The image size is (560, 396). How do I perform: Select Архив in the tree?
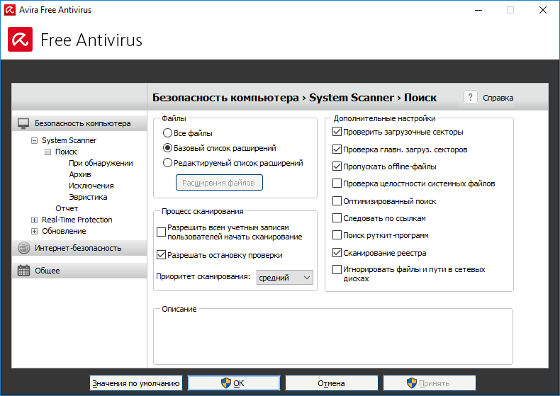click(80, 174)
